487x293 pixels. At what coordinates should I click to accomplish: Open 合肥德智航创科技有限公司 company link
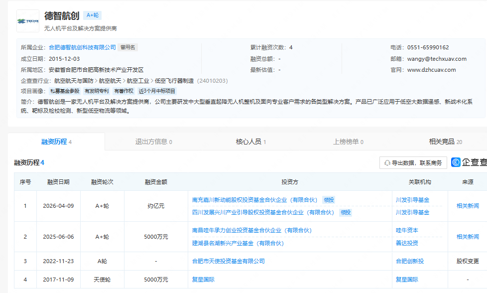point(82,47)
